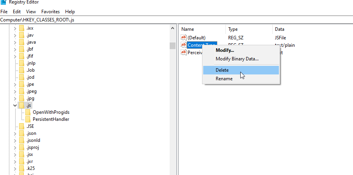The width and height of the screenshot is (353, 175).
Task: Select the .json key folder icon
Action: pos(21,133)
